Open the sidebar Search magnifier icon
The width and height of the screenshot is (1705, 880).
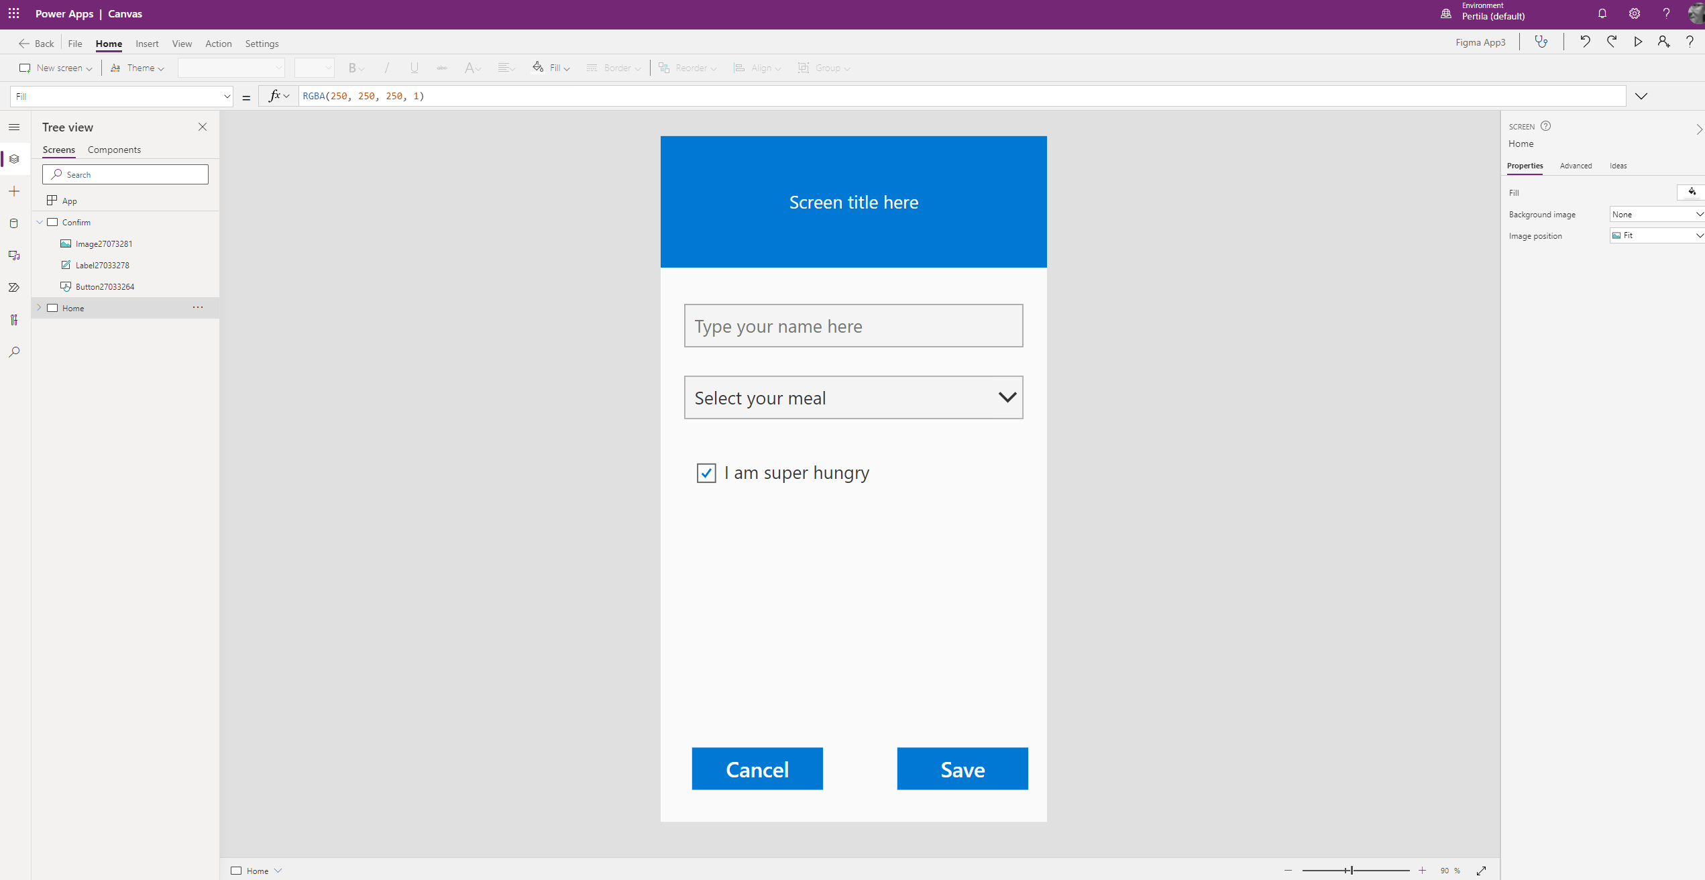click(14, 351)
